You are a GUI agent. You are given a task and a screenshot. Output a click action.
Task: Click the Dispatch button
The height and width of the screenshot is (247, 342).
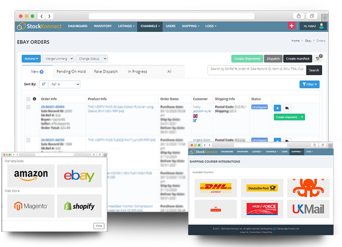(273, 59)
